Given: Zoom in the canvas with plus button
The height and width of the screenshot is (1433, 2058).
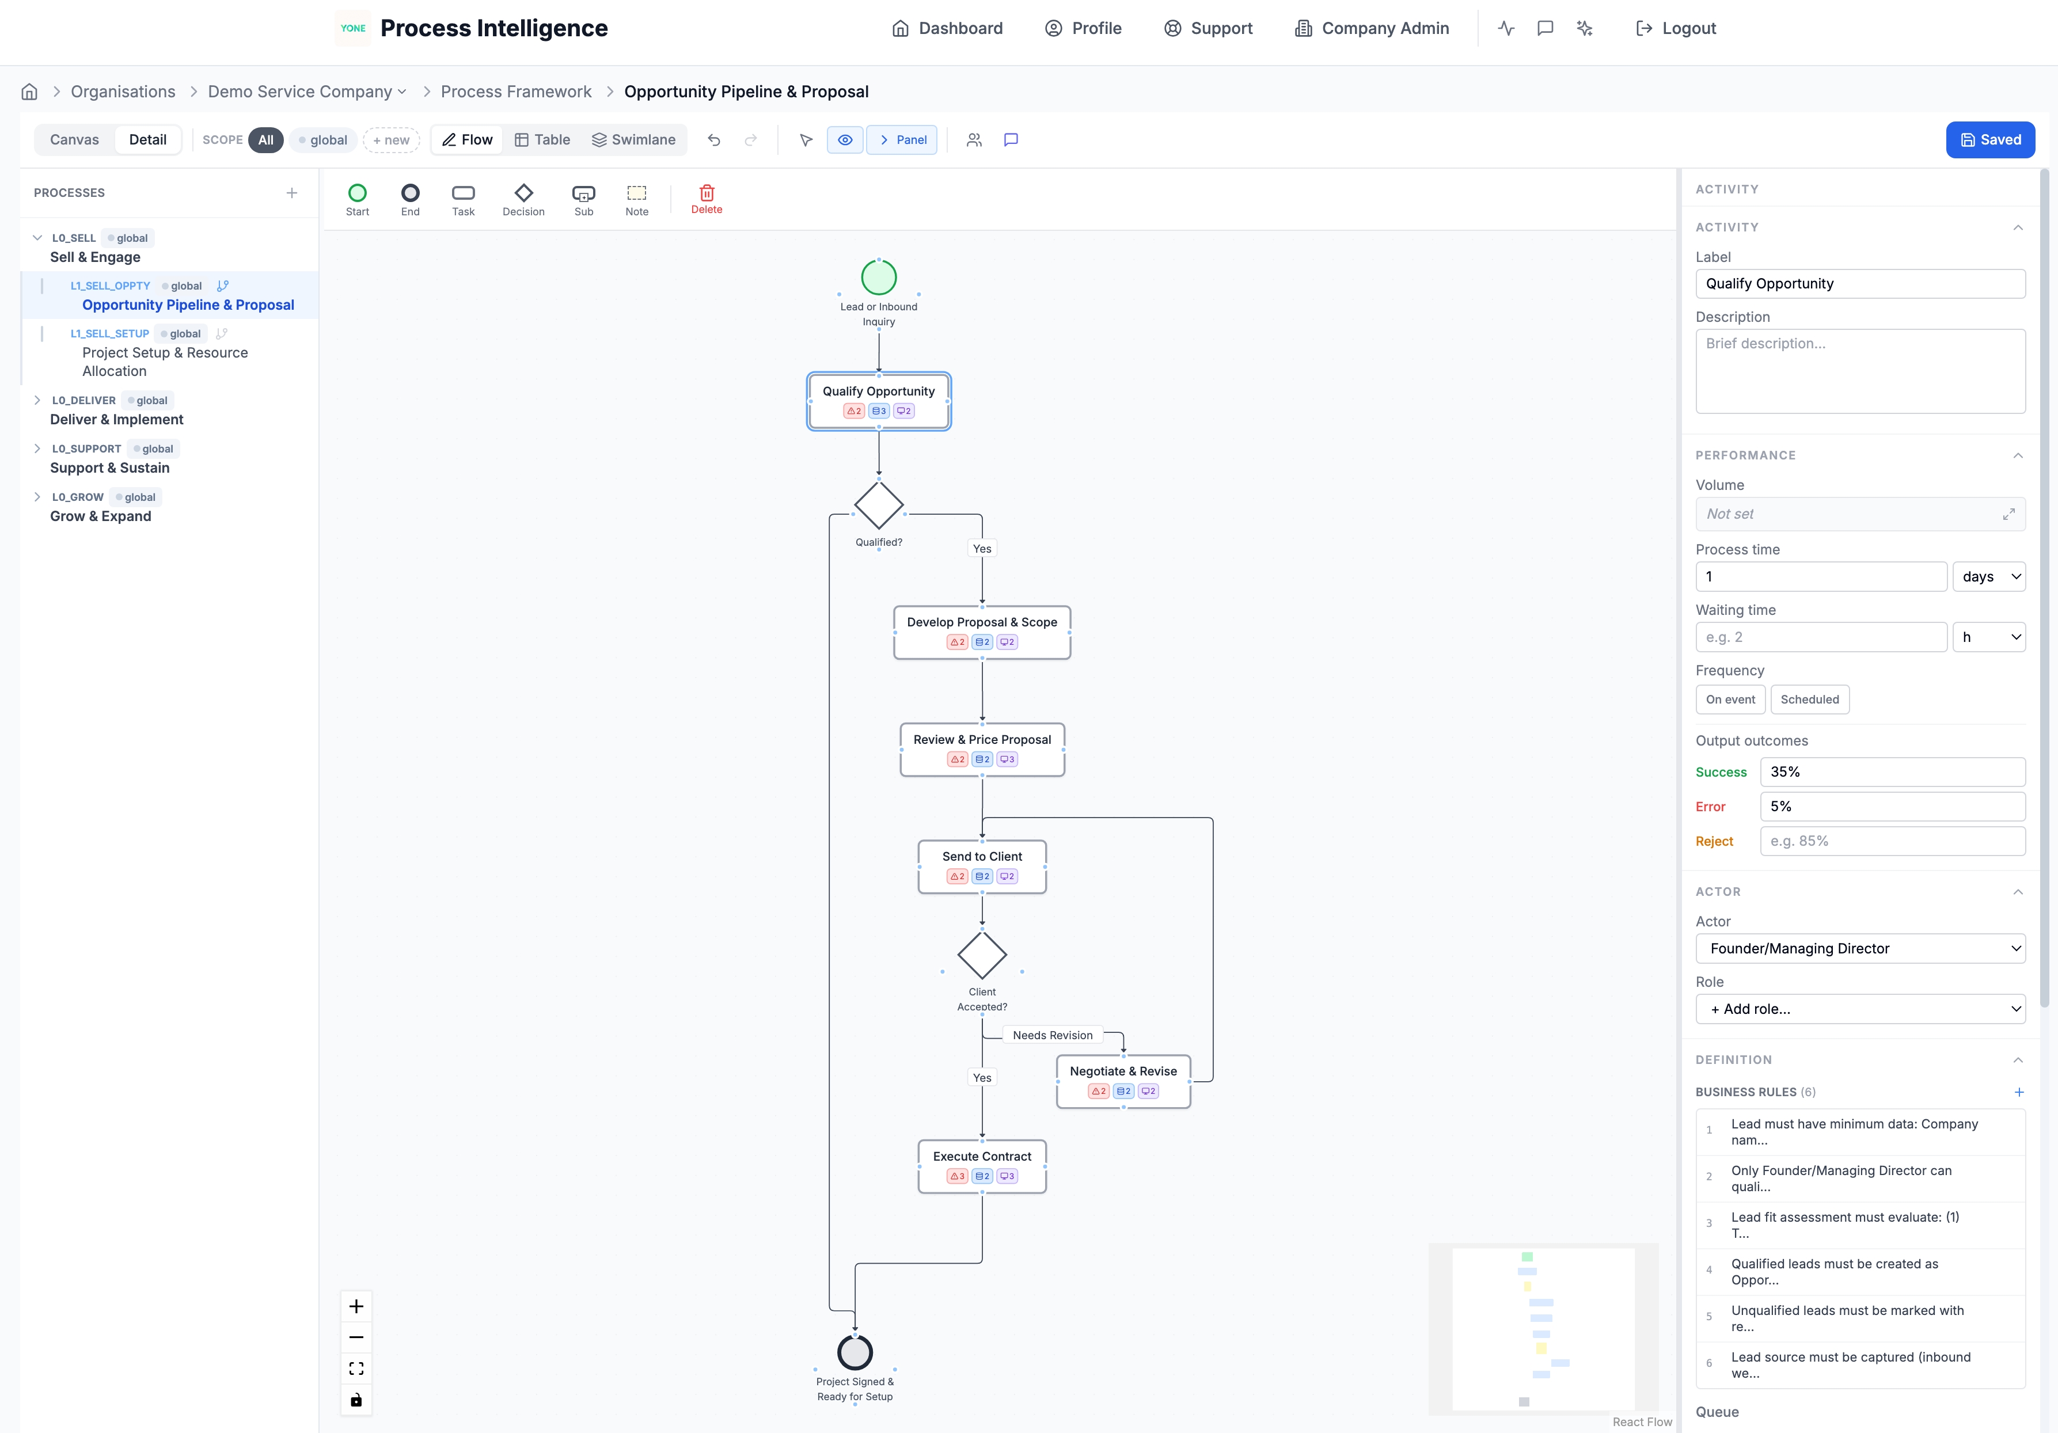Looking at the screenshot, I should tap(356, 1307).
